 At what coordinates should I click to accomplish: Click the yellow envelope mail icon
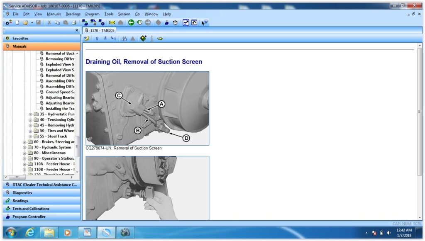(112, 22)
